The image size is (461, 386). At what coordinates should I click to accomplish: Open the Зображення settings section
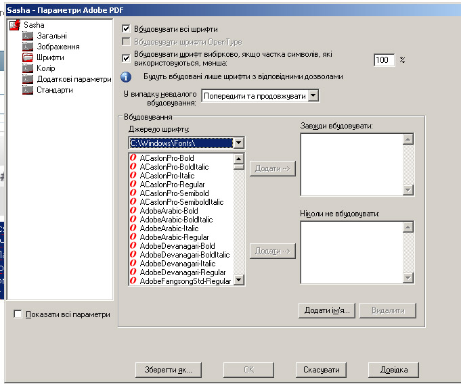pos(58,47)
